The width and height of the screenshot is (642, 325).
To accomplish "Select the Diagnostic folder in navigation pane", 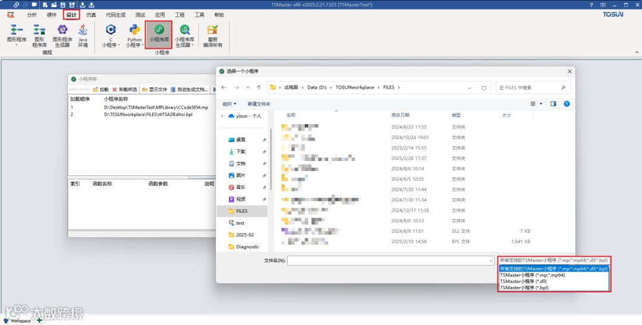I will 244,247.
